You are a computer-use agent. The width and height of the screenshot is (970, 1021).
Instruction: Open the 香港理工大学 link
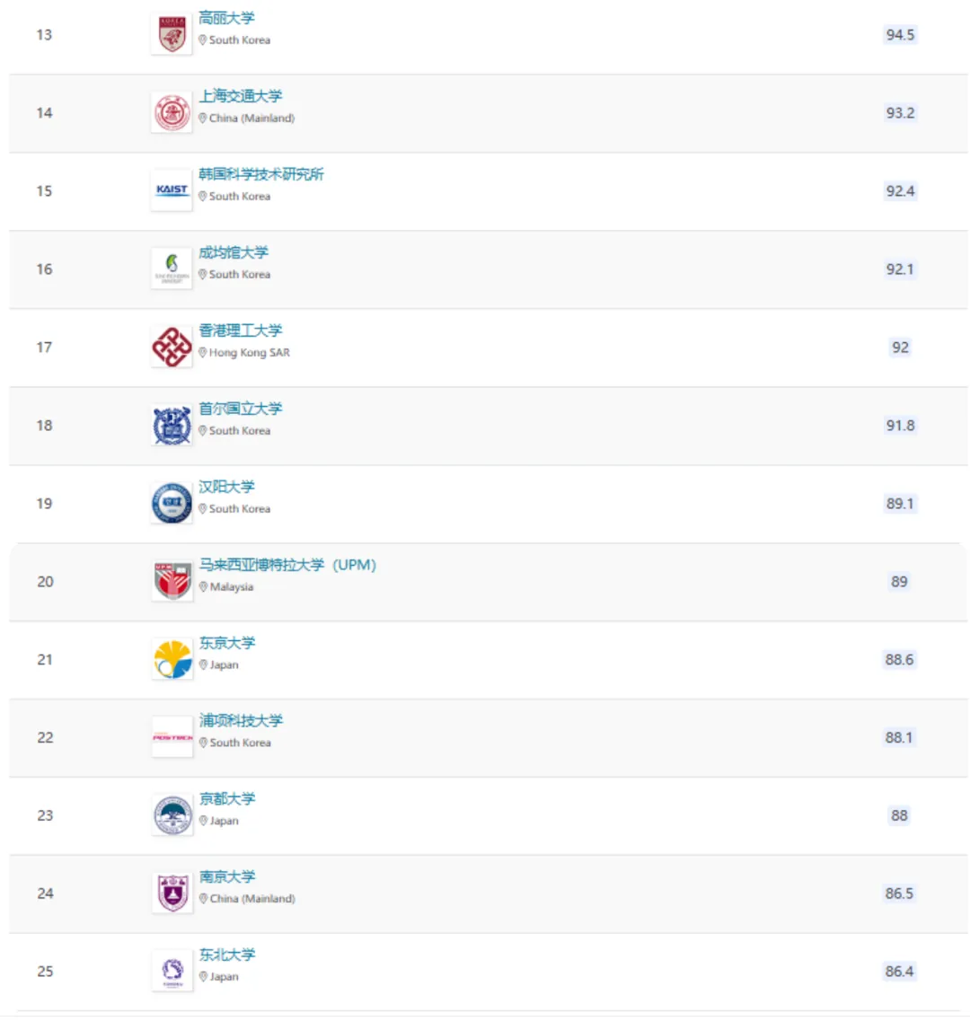241,330
